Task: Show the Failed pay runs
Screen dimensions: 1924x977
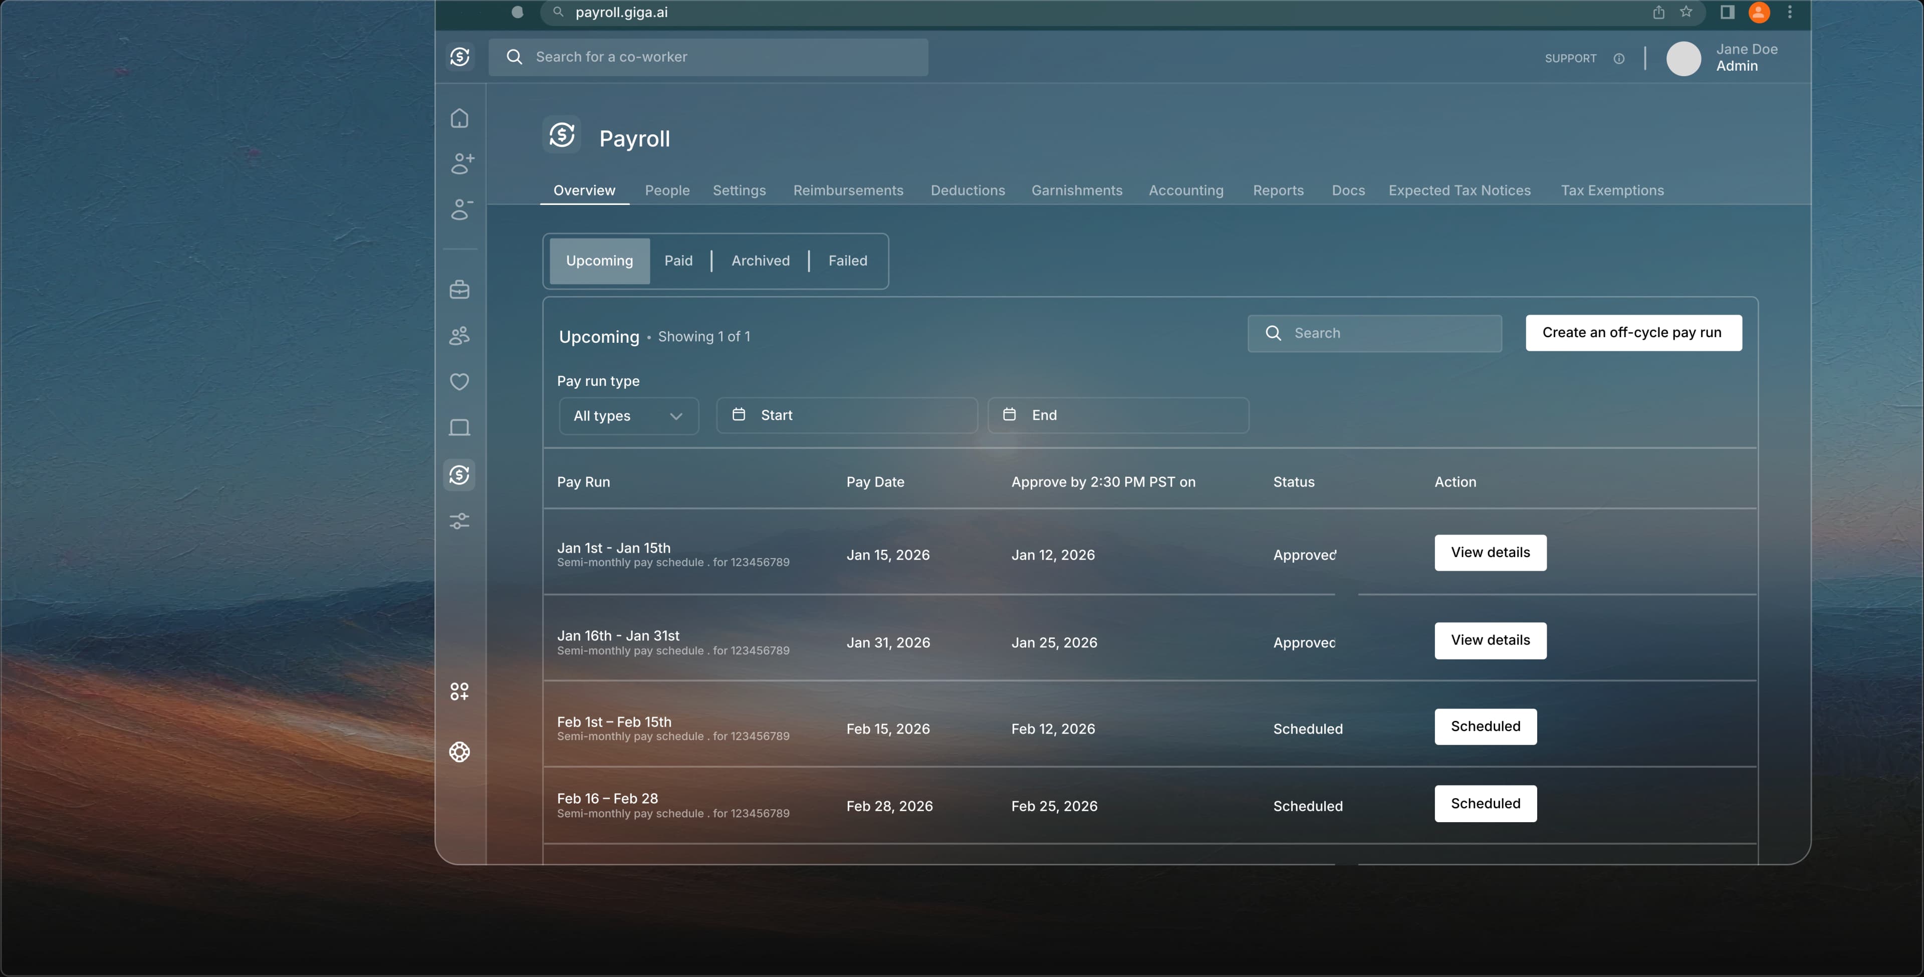Action: 848,261
